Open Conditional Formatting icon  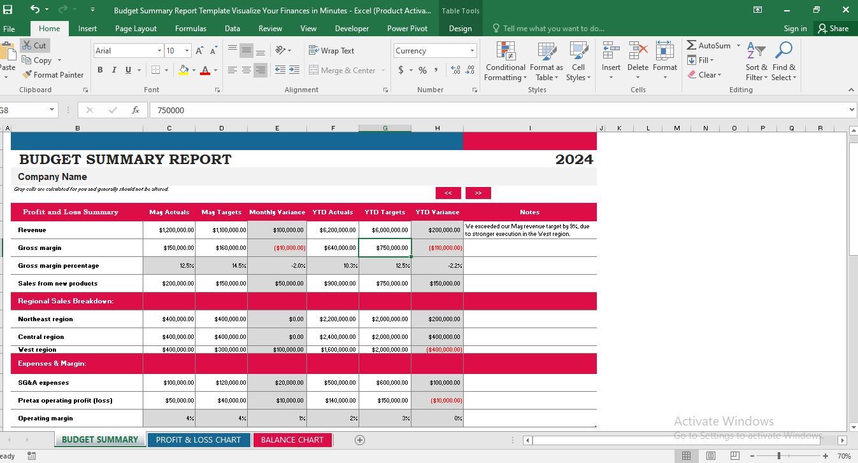click(x=505, y=52)
